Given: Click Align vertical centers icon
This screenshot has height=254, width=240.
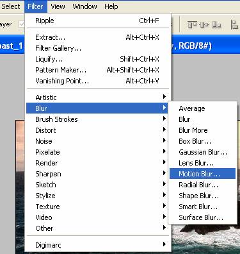Looking at the screenshot, I should pos(204,25).
